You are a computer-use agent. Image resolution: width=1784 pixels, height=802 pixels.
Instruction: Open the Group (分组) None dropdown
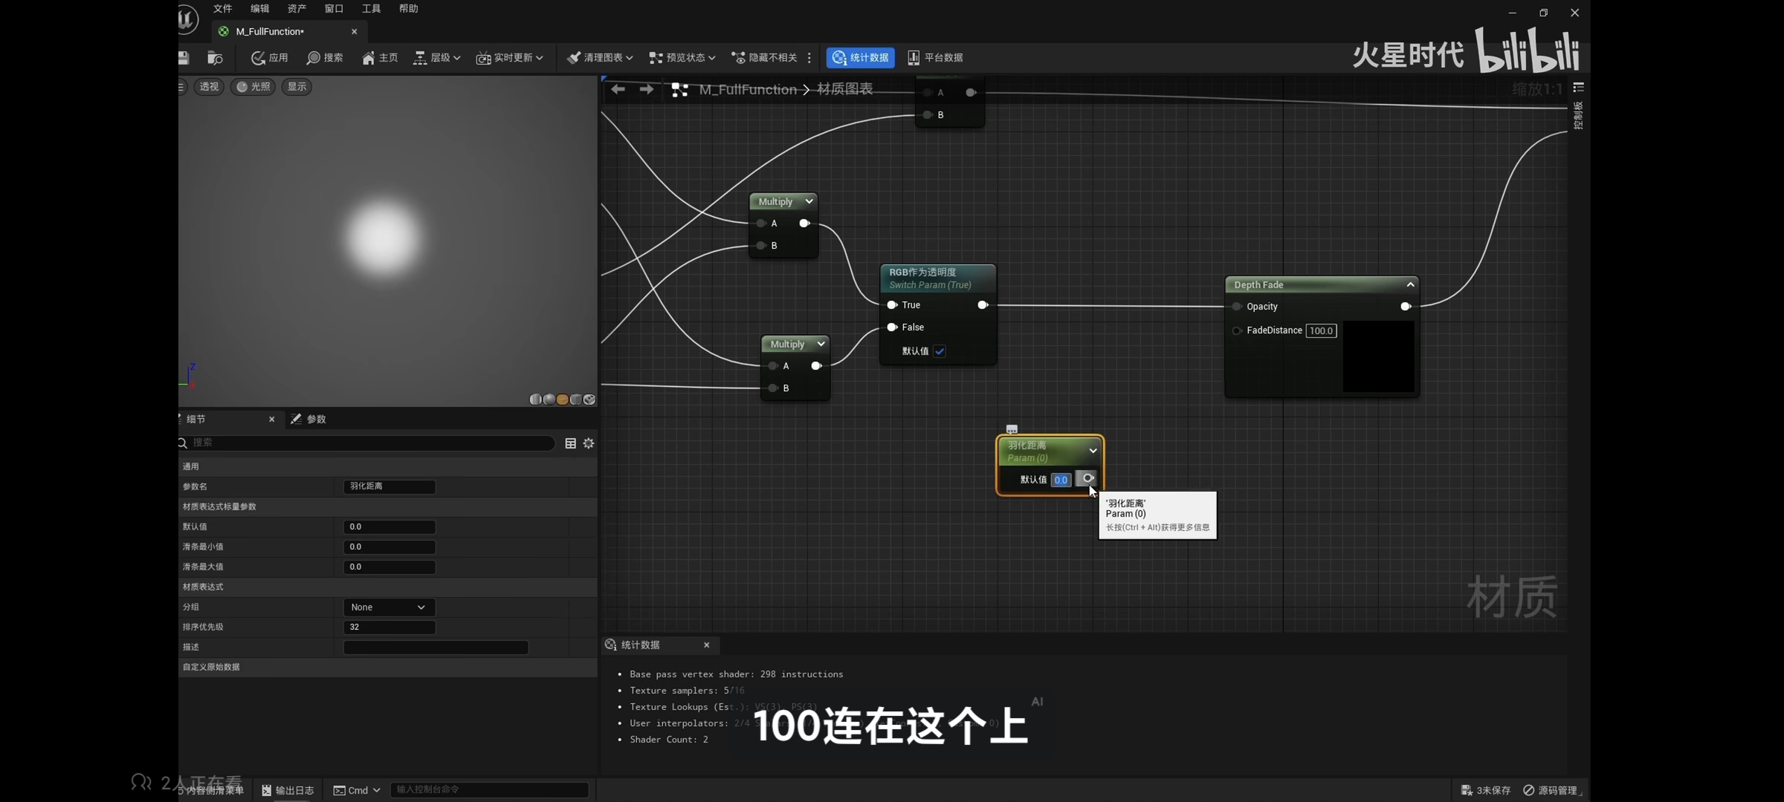click(x=388, y=607)
